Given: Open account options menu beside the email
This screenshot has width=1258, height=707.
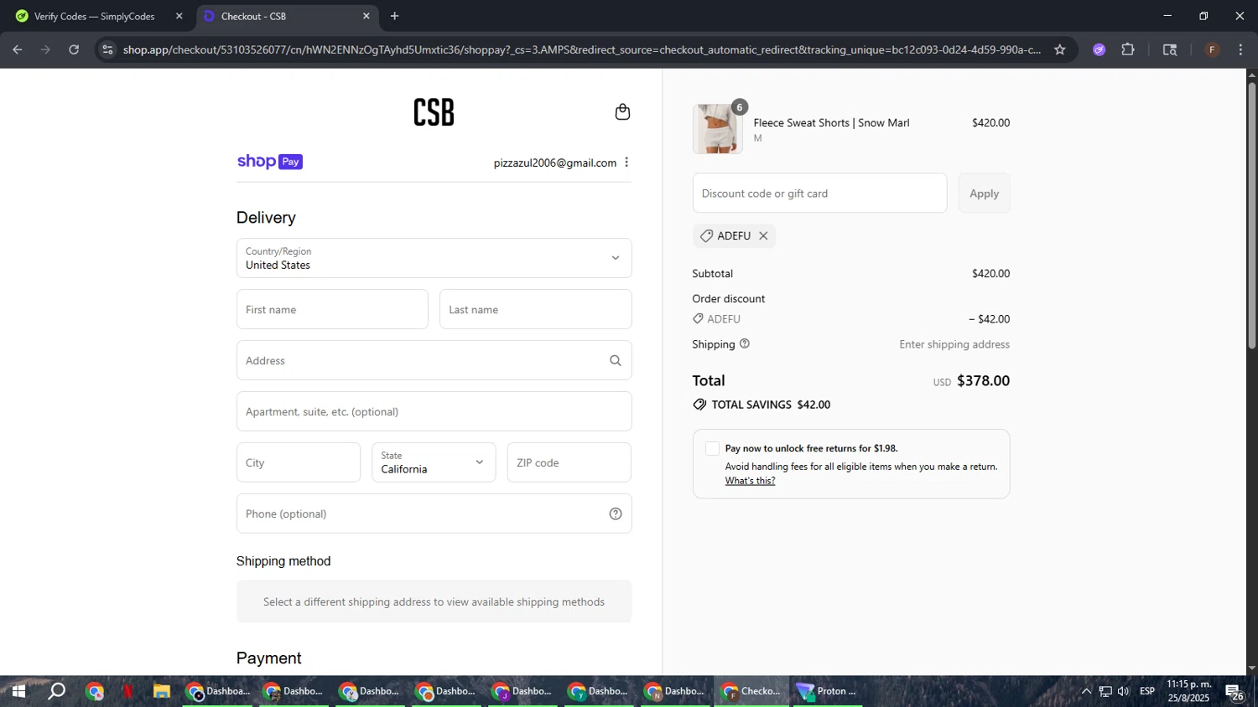Looking at the screenshot, I should tap(626, 163).
